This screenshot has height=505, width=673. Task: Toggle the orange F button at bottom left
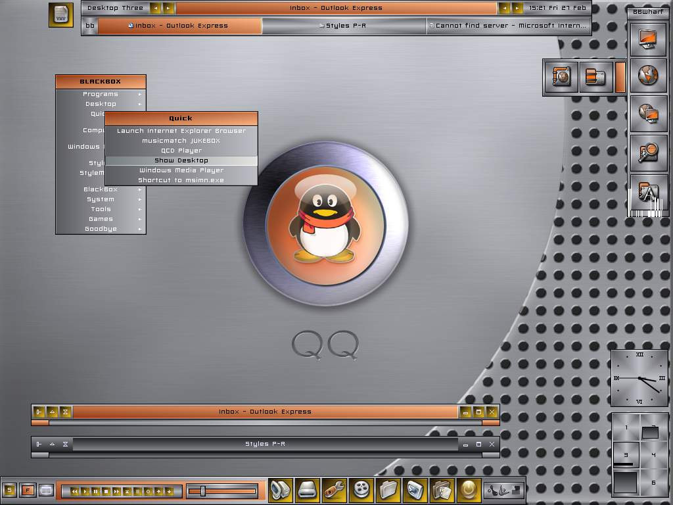coord(28,490)
